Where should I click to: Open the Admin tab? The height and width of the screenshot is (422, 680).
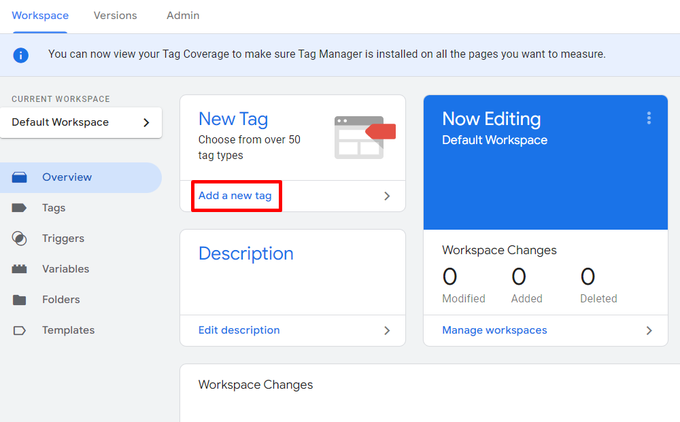tap(182, 15)
